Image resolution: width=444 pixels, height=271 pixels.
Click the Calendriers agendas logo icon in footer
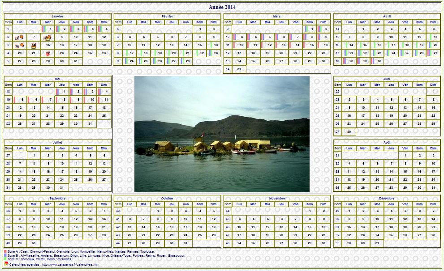tap(6, 264)
